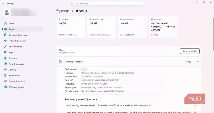Click the System monitor icon

[x=5, y=29]
